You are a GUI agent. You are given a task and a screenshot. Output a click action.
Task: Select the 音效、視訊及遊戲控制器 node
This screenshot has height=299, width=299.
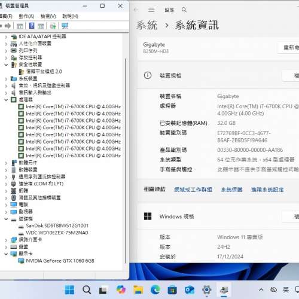44,86
